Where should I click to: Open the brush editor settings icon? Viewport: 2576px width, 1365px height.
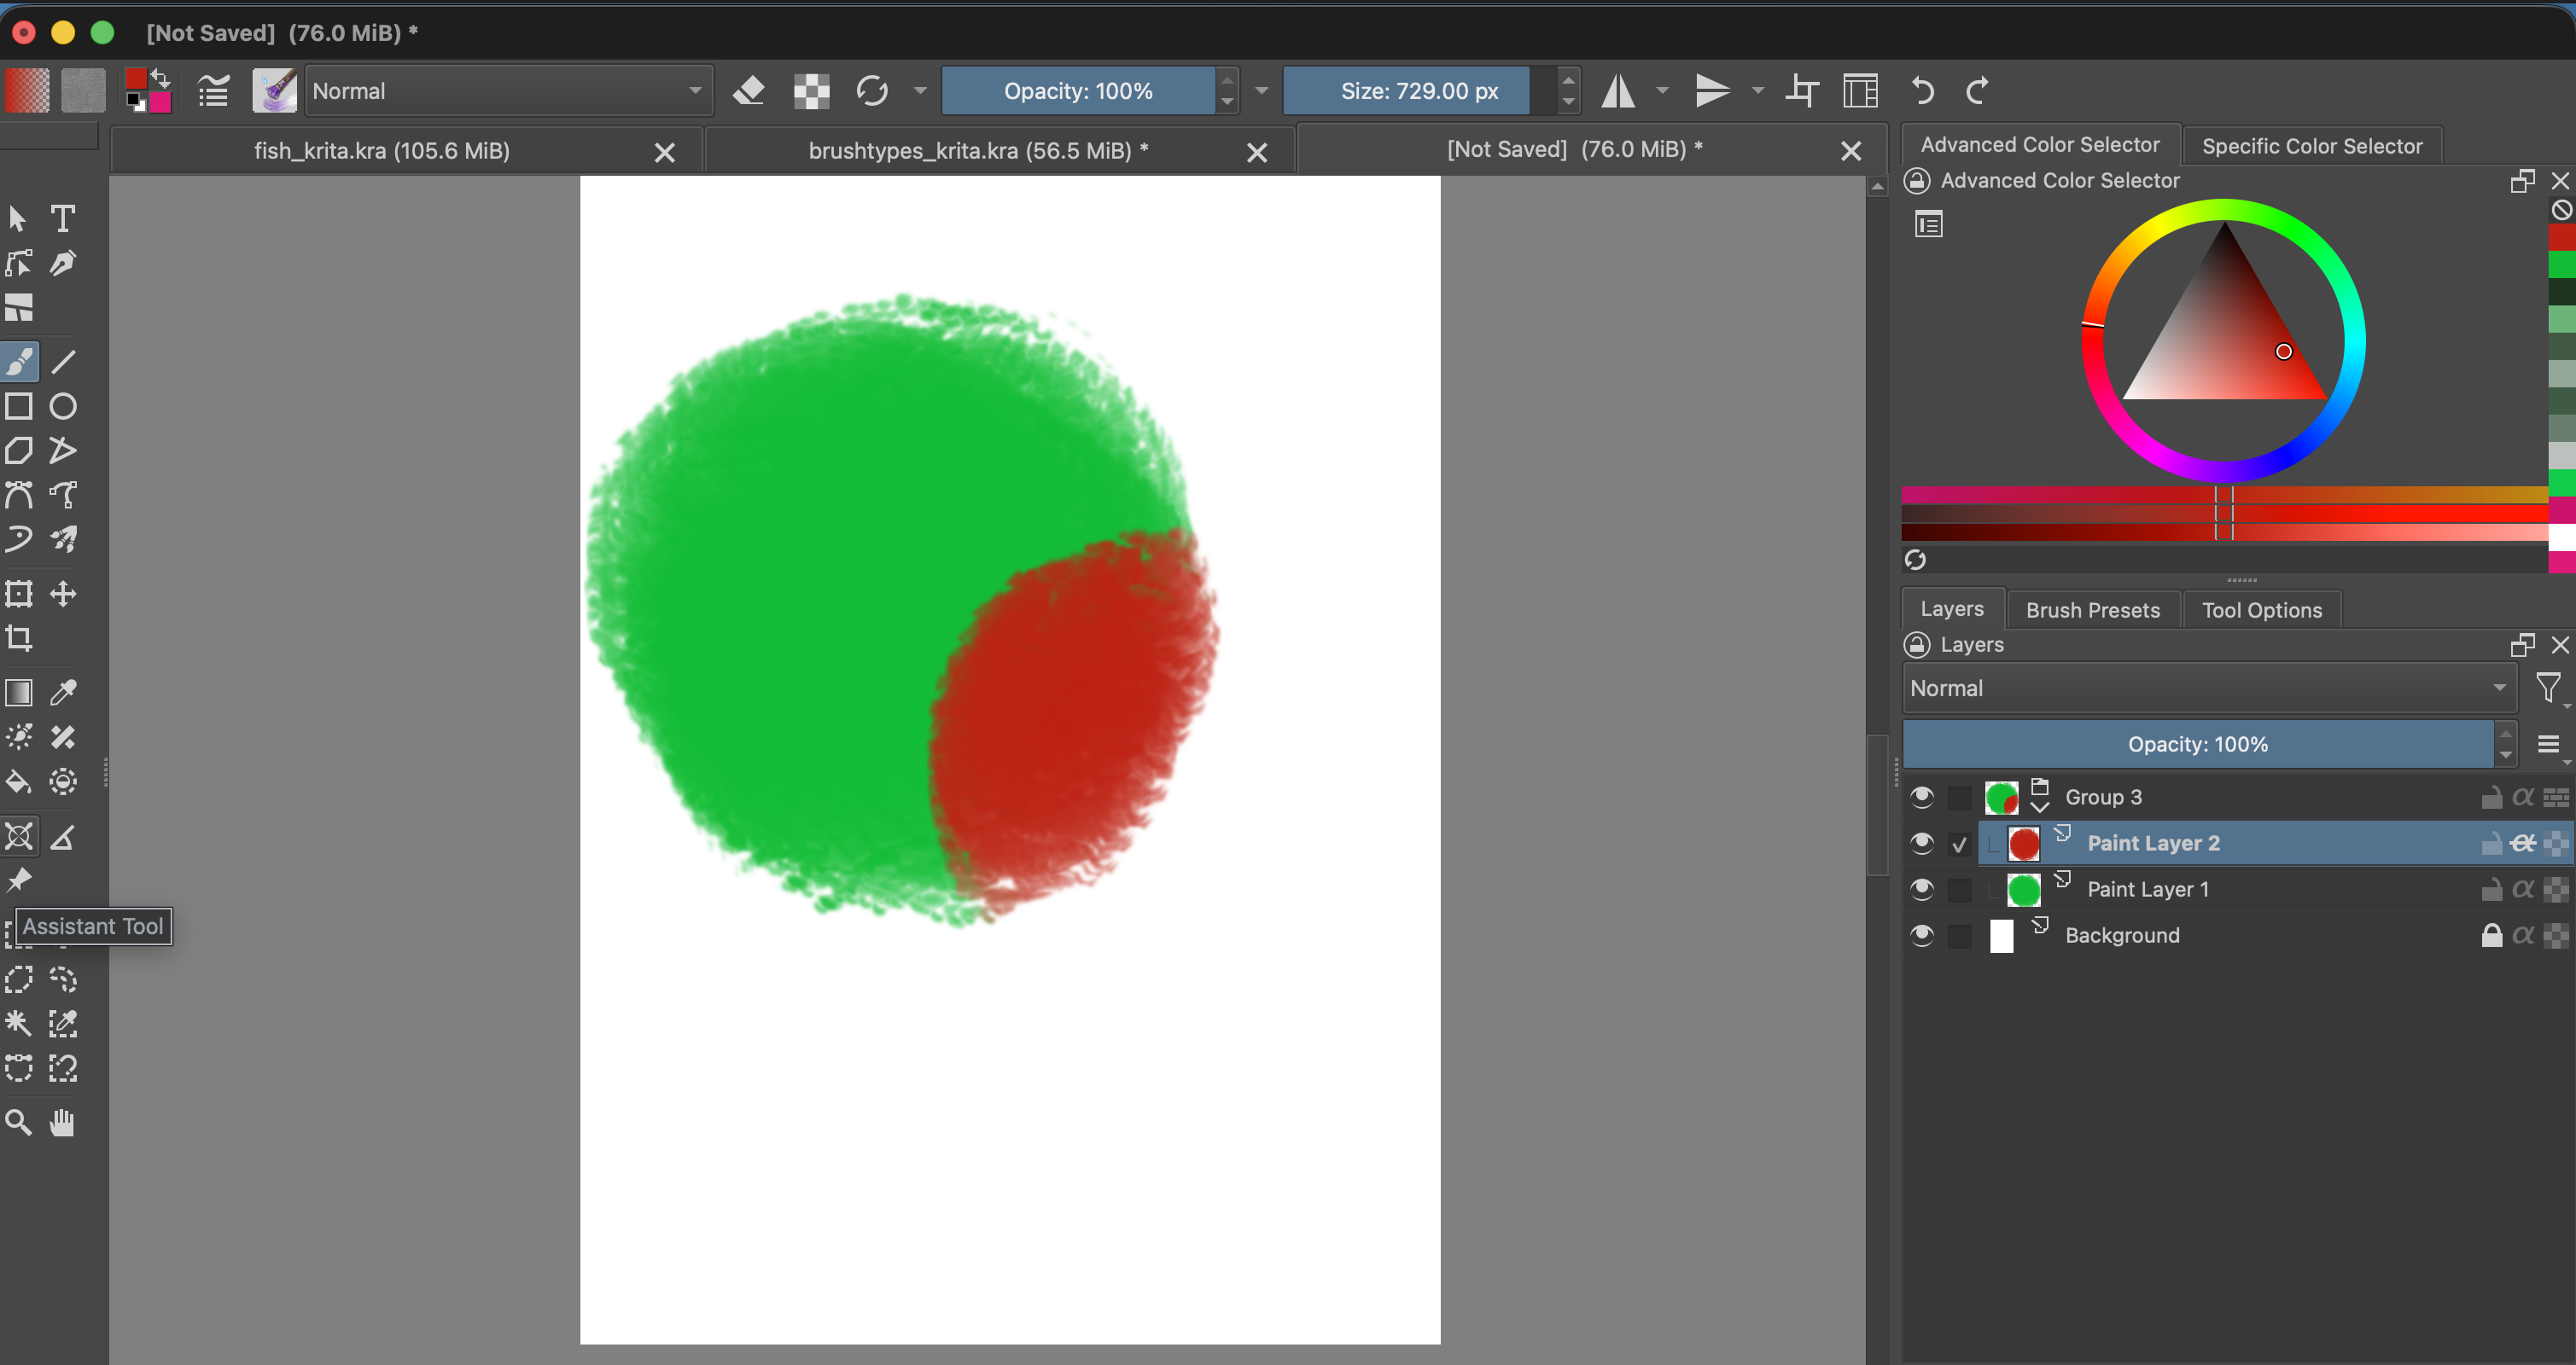213,91
